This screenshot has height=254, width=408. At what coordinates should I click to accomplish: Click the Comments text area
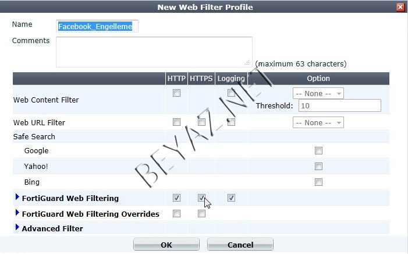click(x=154, y=52)
